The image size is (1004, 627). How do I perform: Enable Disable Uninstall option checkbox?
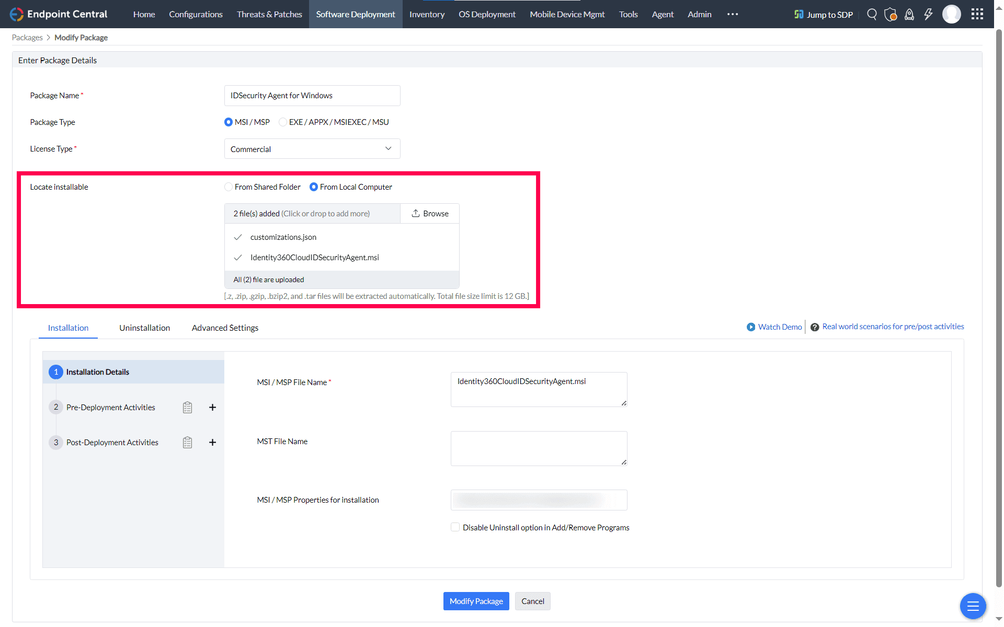[455, 528]
